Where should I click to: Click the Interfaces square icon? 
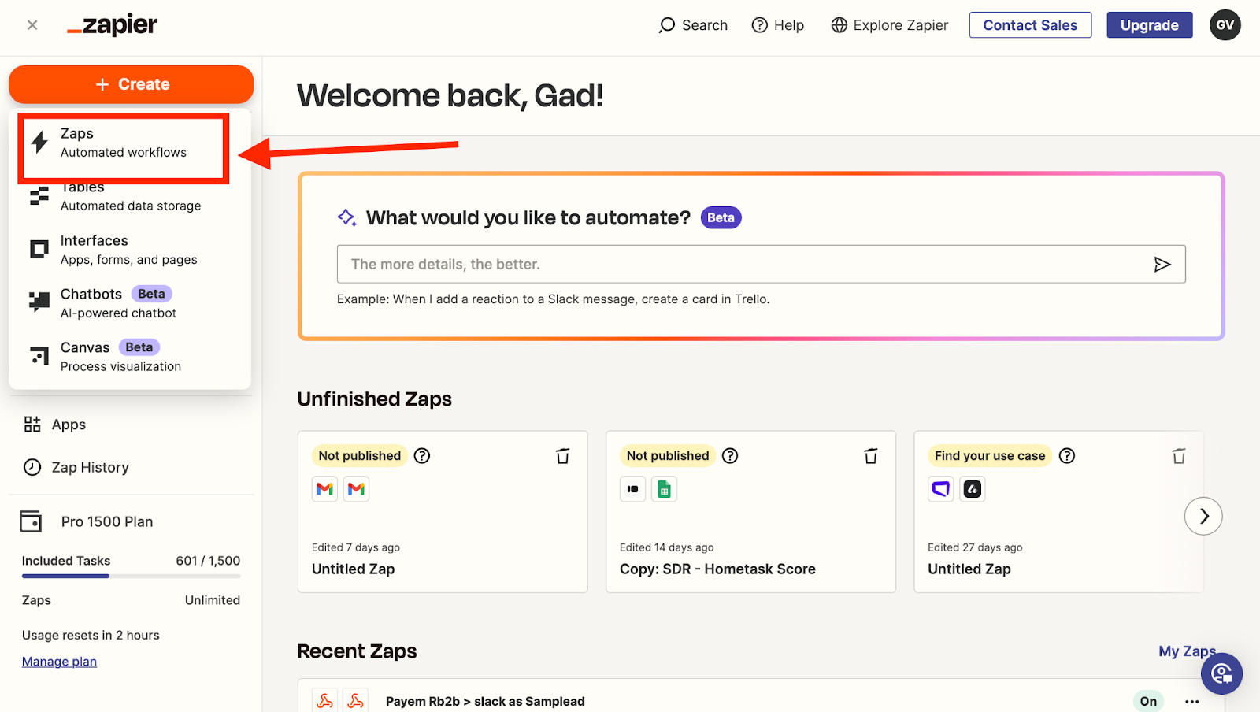click(x=39, y=250)
